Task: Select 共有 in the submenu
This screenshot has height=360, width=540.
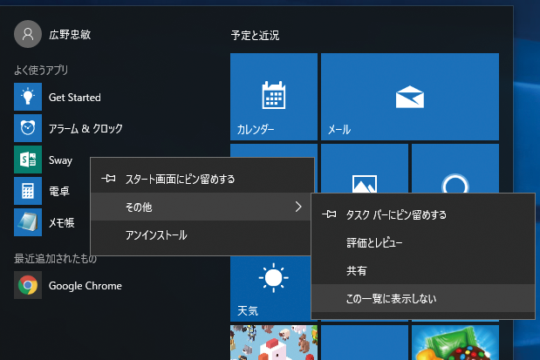Action: [423, 270]
